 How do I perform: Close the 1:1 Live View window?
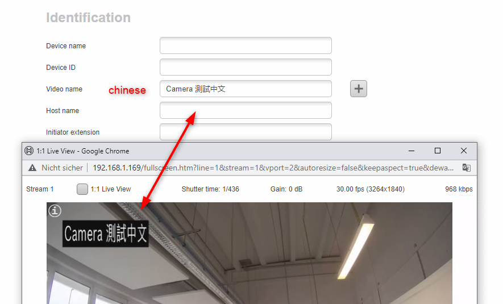[464, 151]
